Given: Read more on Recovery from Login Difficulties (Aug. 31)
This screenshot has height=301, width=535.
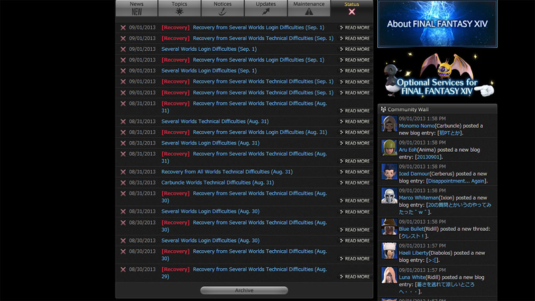Looking at the screenshot, I should (354, 132).
